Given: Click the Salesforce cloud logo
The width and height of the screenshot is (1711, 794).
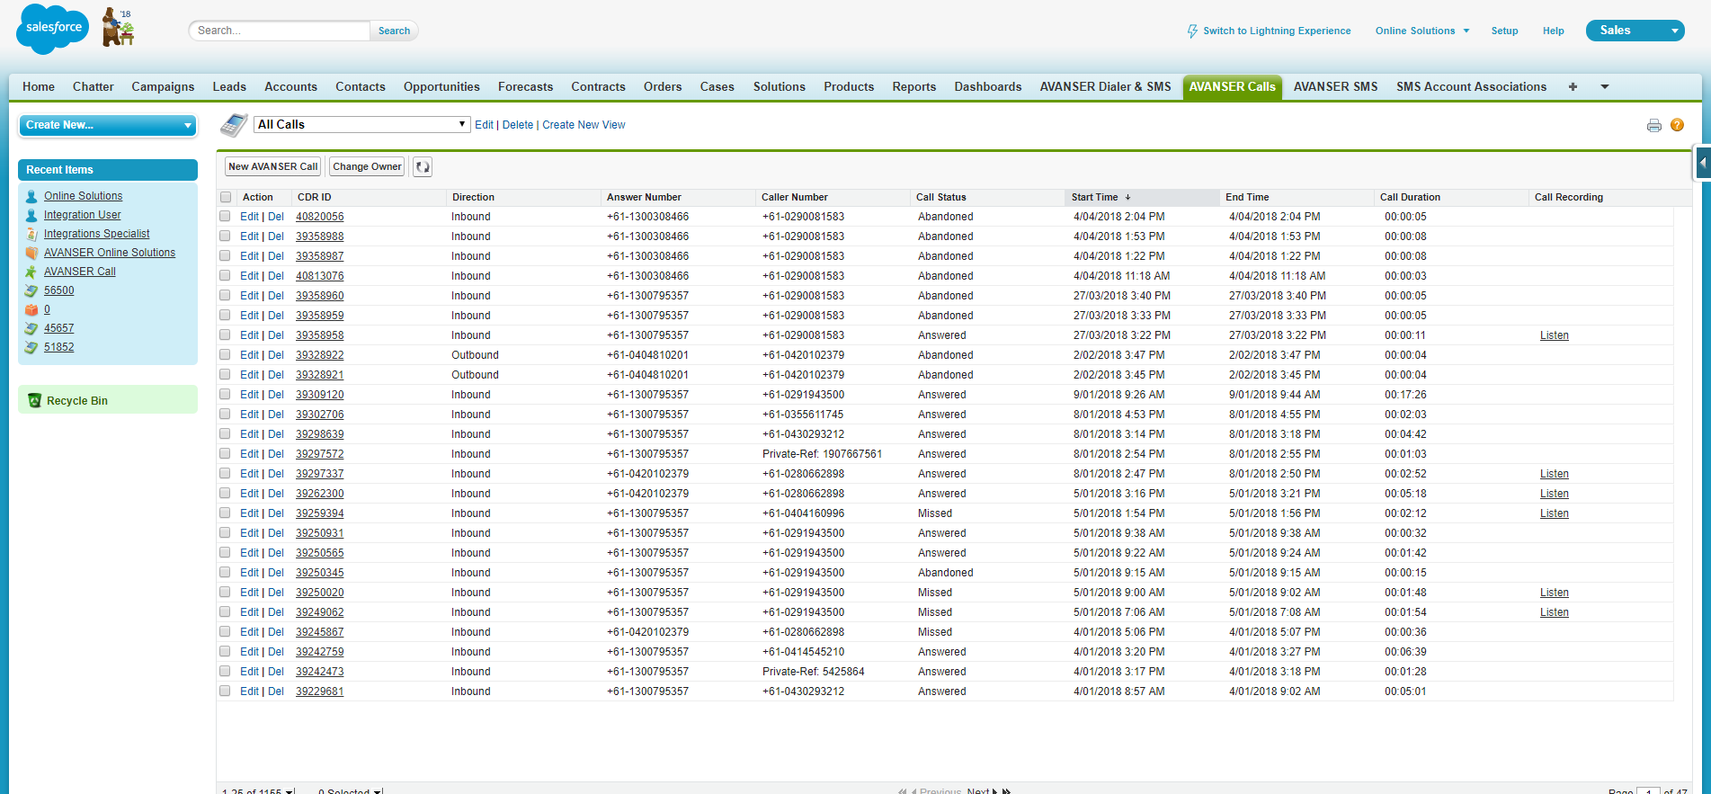Looking at the screenshot, I should point(53,29).
